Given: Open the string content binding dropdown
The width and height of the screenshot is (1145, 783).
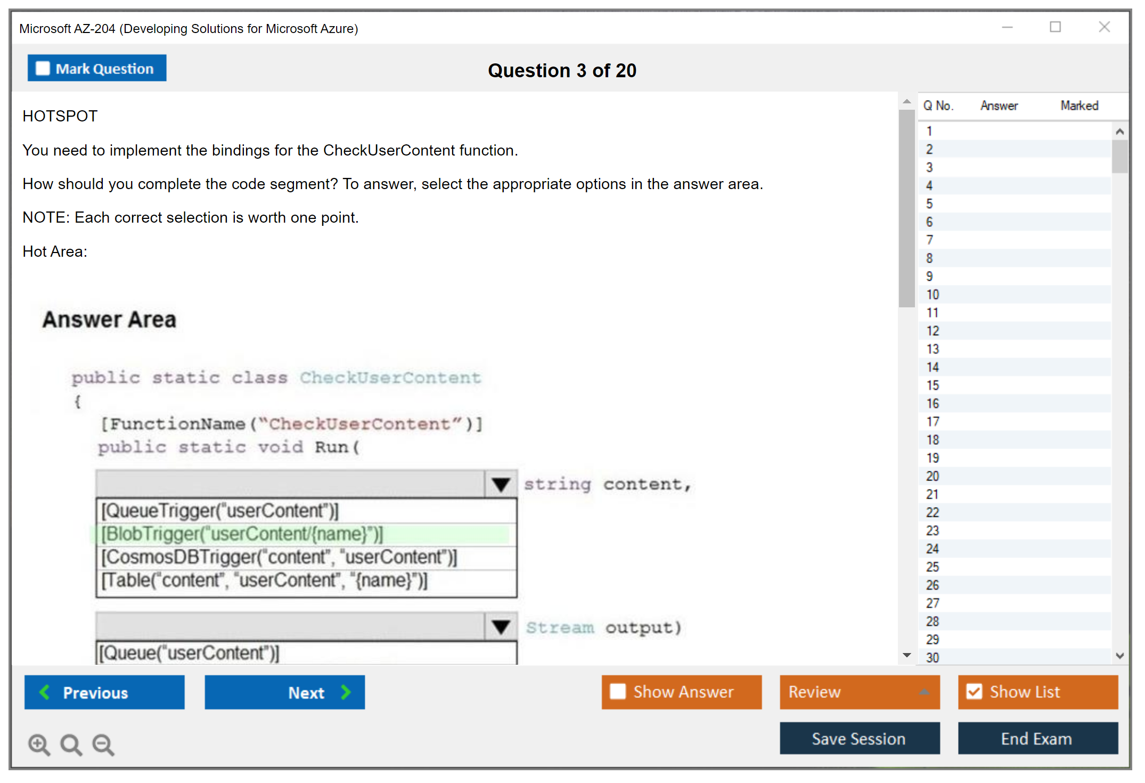Looking at the screenshot, I should (x=501, y=484).
